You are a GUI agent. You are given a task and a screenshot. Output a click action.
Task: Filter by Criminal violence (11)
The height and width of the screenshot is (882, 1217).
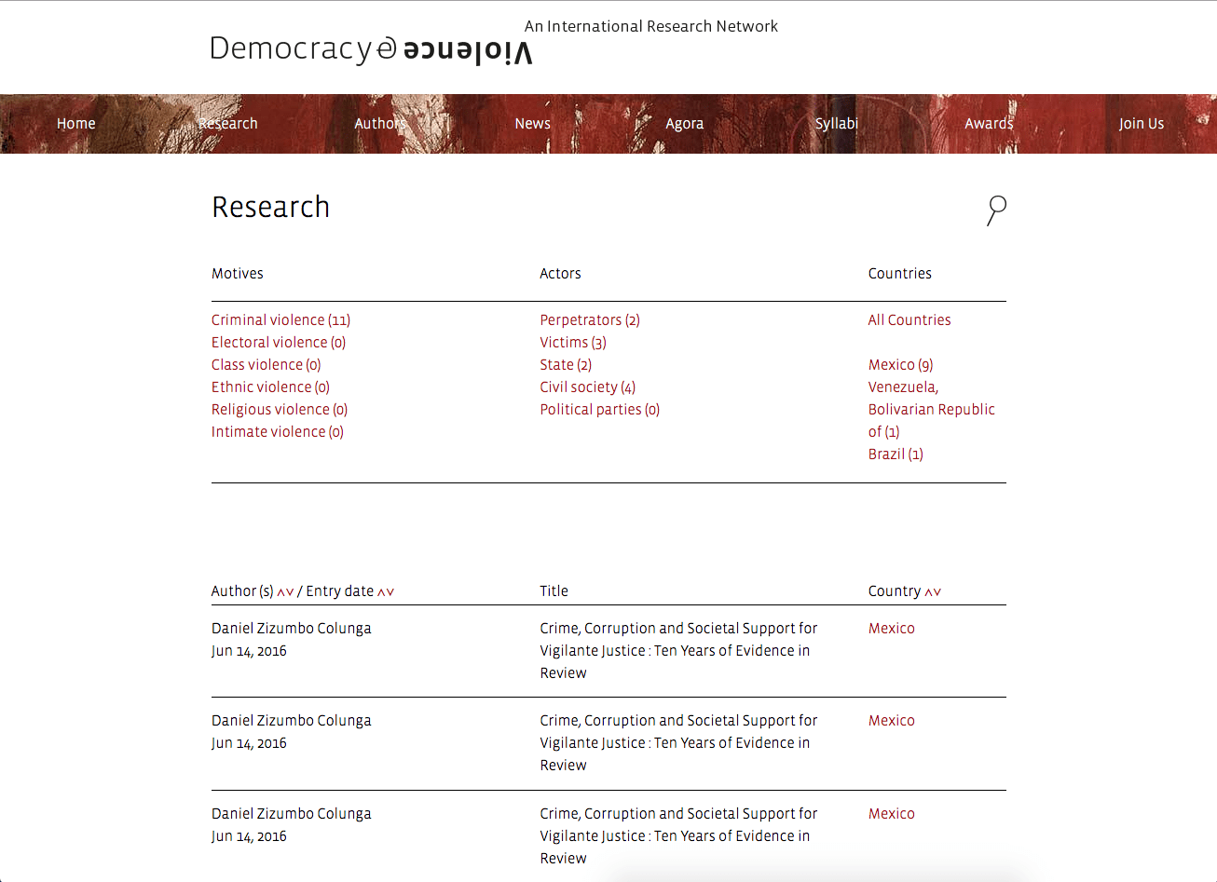tap(280, 319)
